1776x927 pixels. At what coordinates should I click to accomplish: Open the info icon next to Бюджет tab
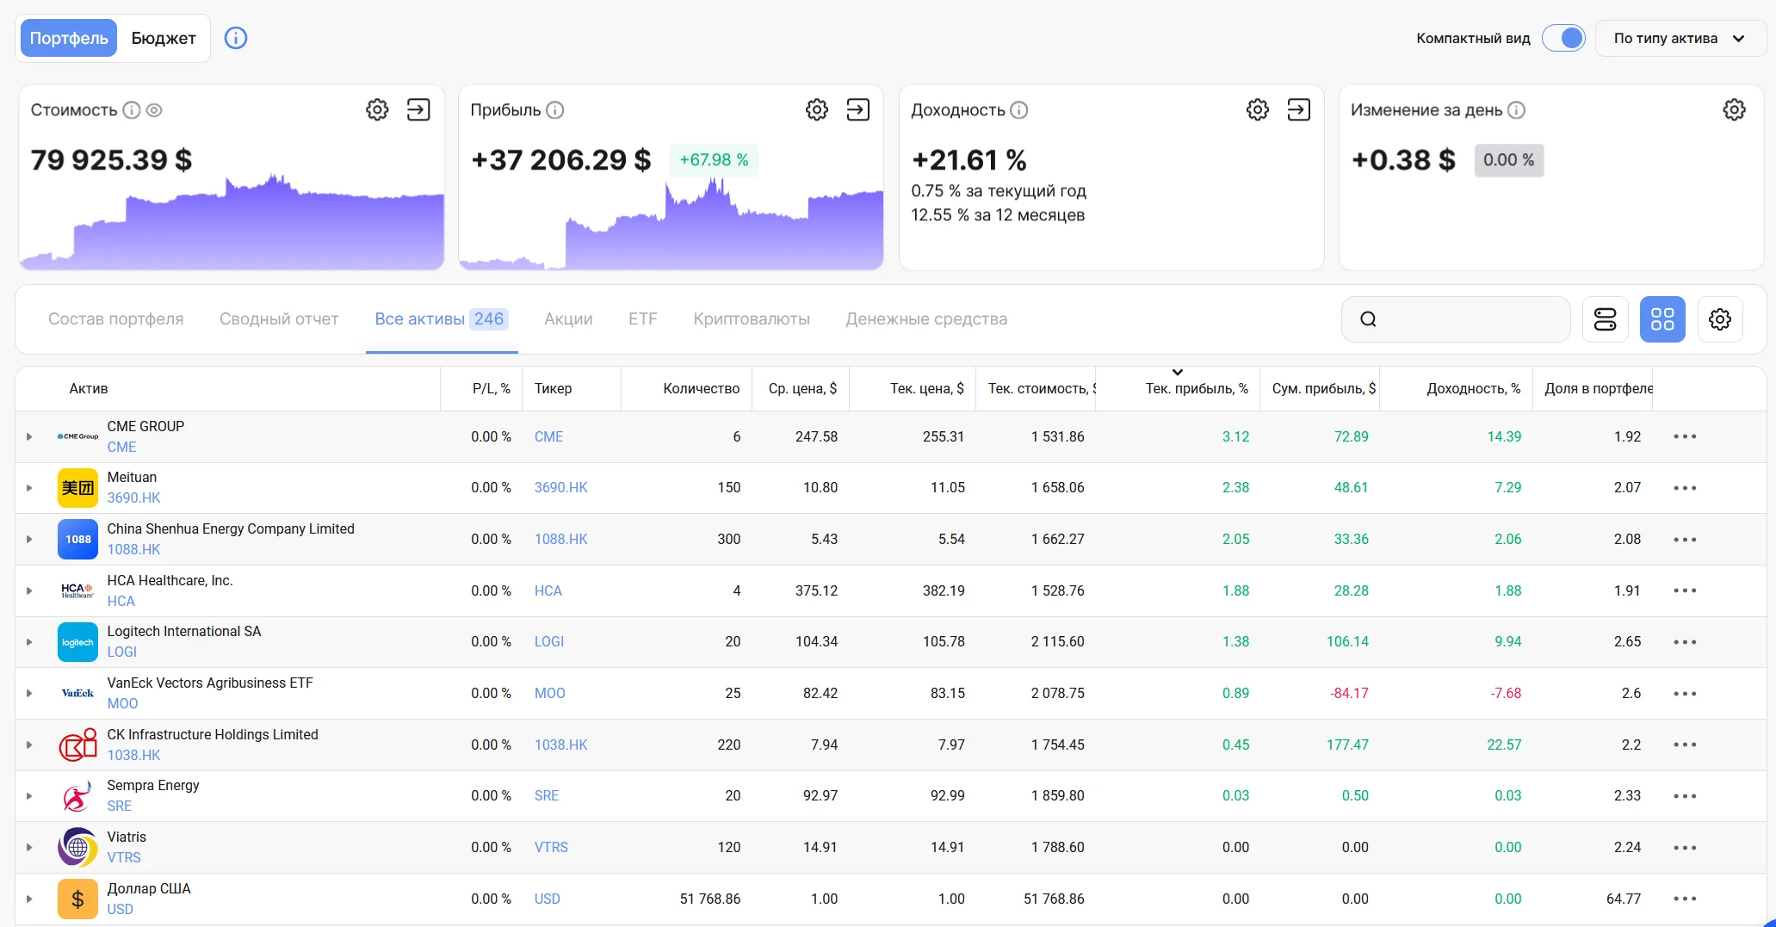point(236,38)
